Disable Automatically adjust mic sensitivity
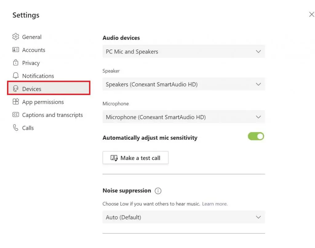 256,136
